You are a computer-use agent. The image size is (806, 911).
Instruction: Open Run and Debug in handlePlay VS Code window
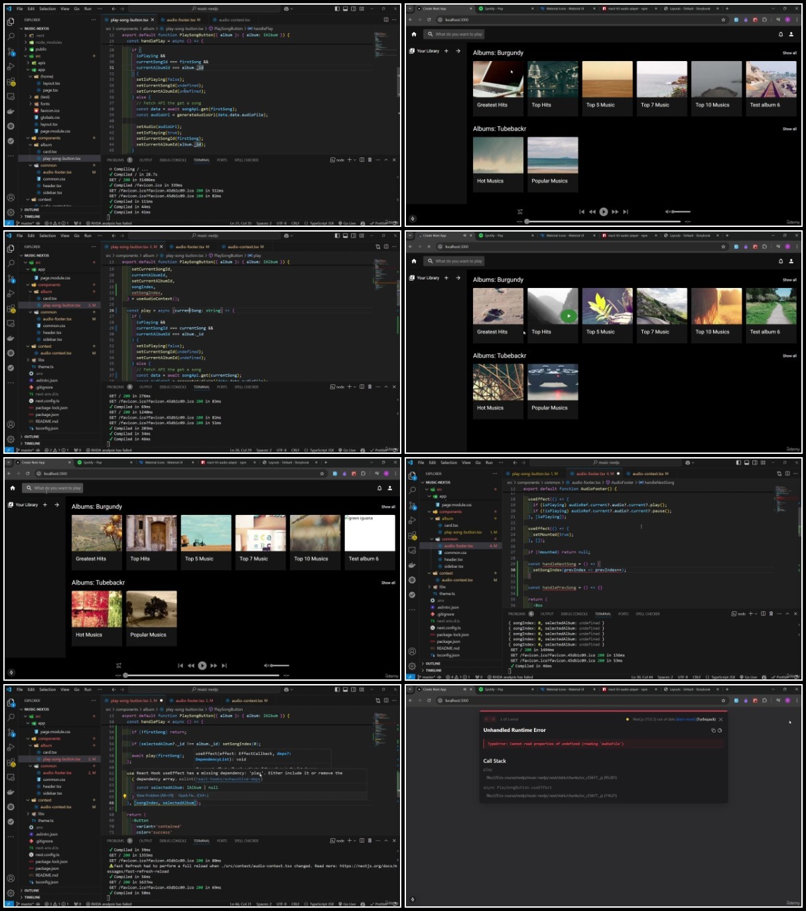point(11,66)
